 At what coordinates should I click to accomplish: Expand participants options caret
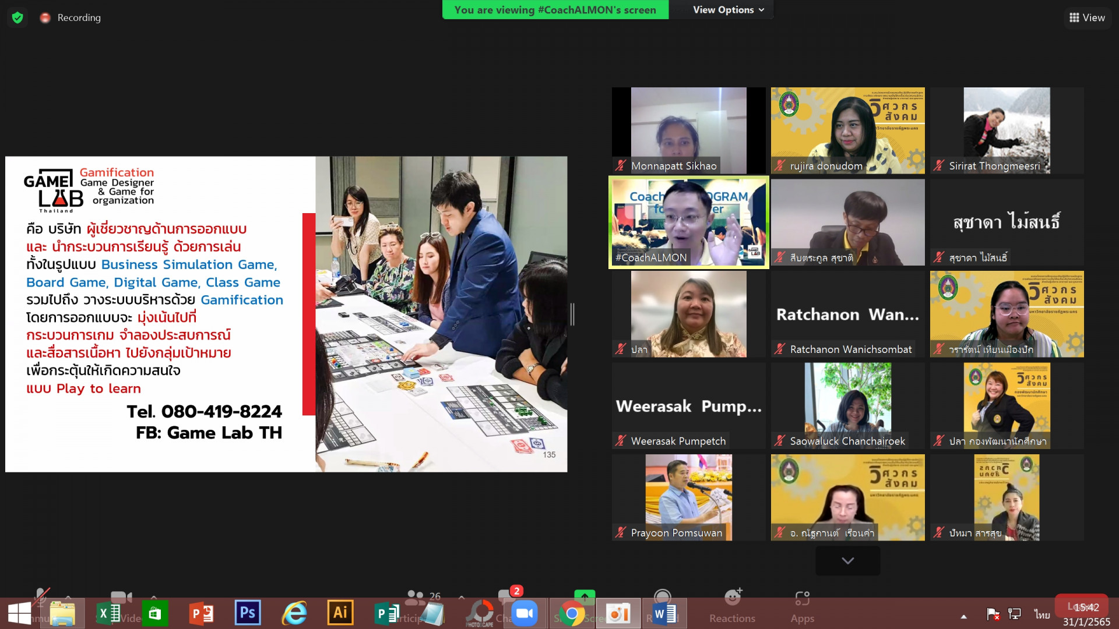tap(462, 597)
